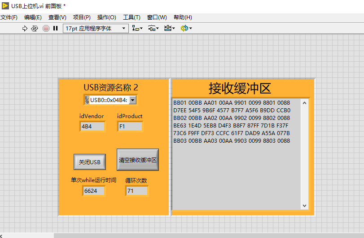The image size is (364, 238).
Task: Click the buffer line starting with BE63
Action: 231,126
